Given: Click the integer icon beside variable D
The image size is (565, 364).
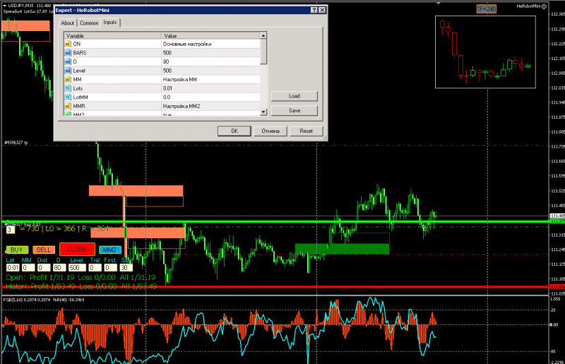Looking at the screenshot, I should (68, 61).
